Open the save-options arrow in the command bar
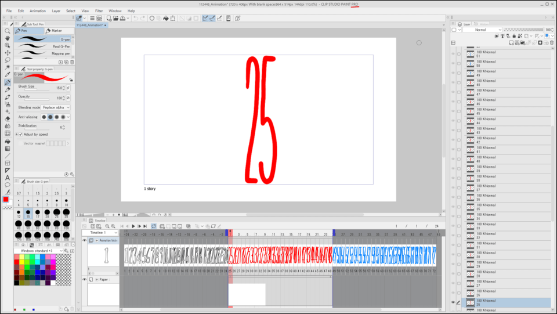 coord(128,18)
